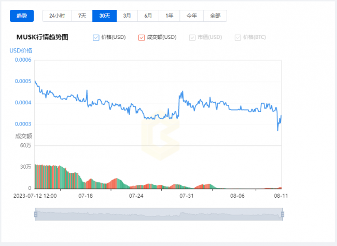Choose the 6月 range tab

[x=148, y=16]
